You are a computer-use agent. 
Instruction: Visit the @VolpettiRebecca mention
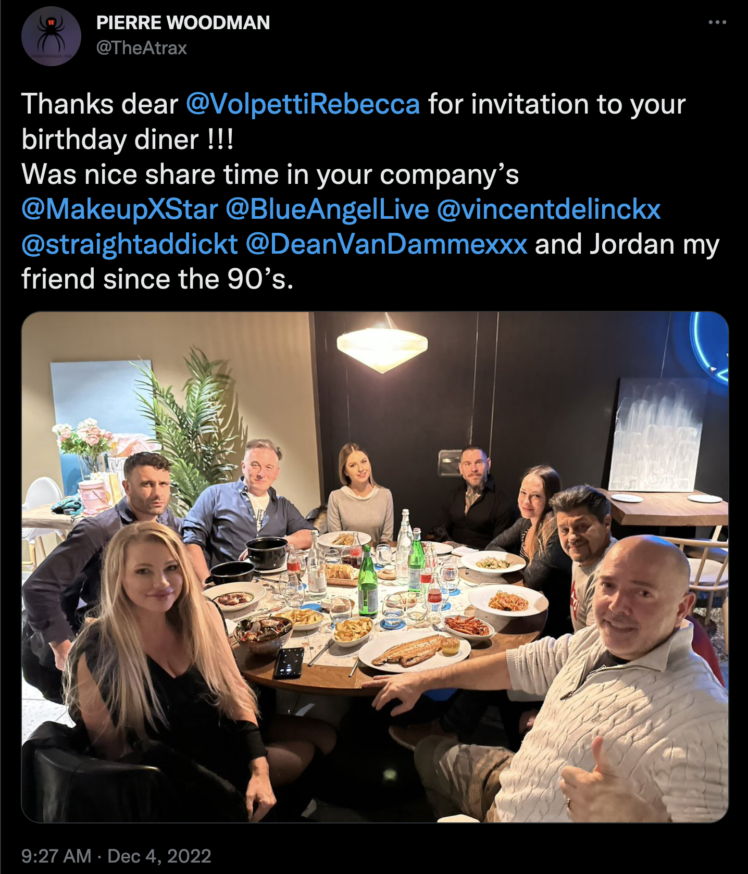303,104
